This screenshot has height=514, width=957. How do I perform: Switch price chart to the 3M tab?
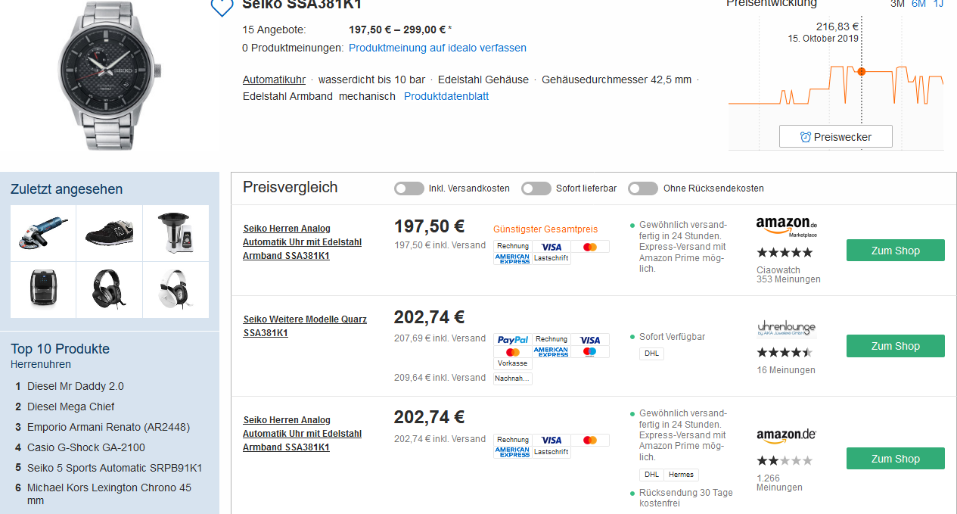pyautogui.click(x=897, y=4)
